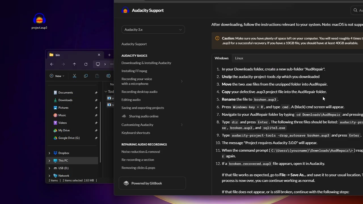Expand the Dropbox tree node
Screen dimensions: 363x204
coord(49,153)
